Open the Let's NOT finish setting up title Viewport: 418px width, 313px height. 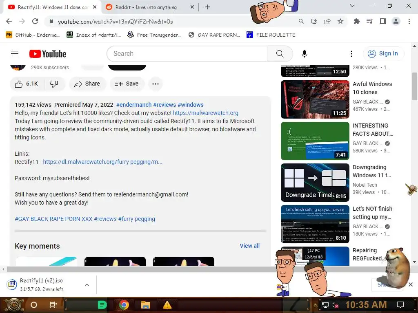tap(372, 213)
